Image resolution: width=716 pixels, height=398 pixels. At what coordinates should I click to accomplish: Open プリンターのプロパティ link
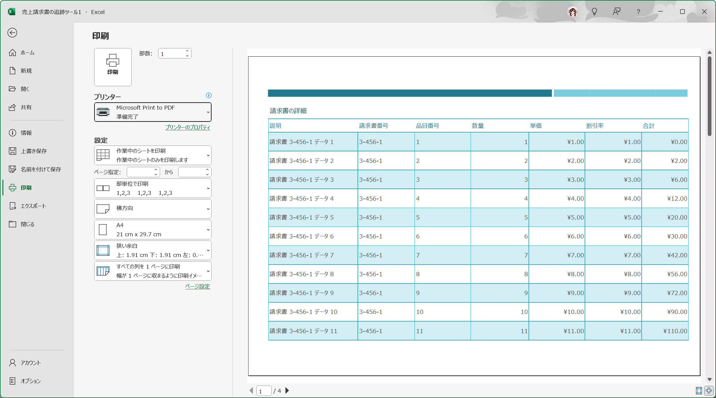[x=187, y=127]
